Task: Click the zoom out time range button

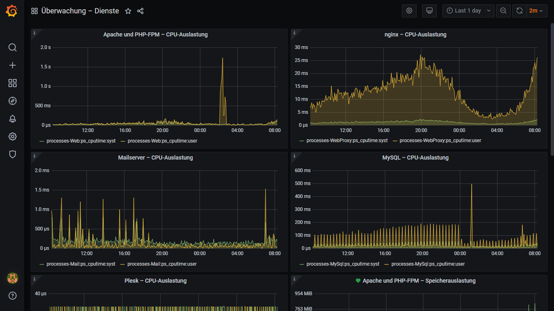Action: [x=503, y=11]
